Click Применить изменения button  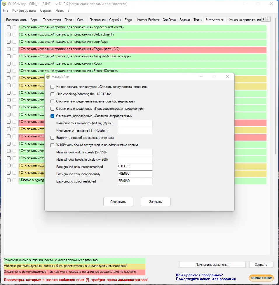tap(212, 265)
